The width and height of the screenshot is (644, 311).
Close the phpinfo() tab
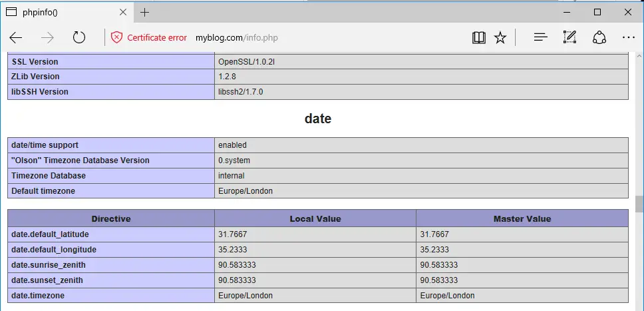pos(123,13)
